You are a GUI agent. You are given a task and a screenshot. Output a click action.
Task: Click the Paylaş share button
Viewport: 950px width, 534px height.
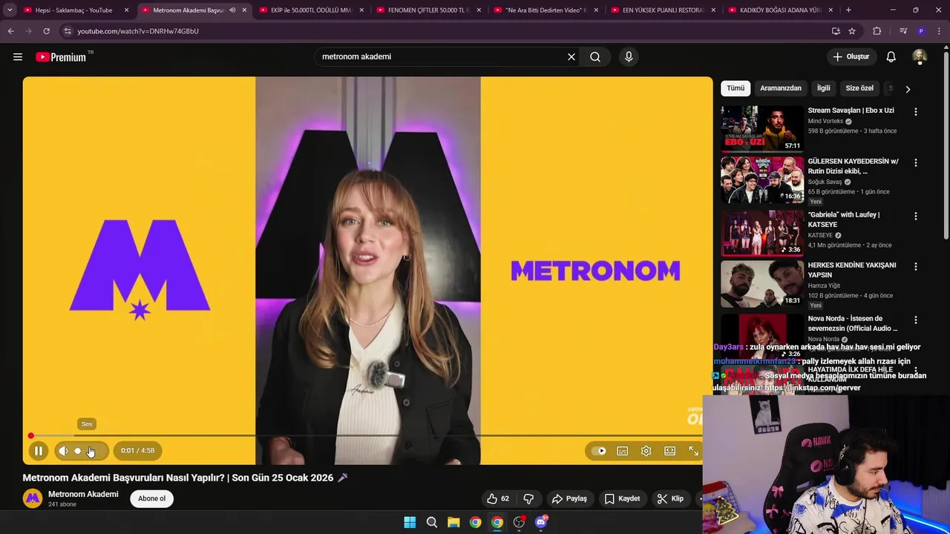pyautogui.click(x=569, y=498)
